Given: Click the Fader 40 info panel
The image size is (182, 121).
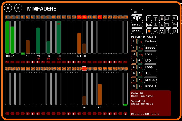Looking at the screenshot, I should [150, 103].
